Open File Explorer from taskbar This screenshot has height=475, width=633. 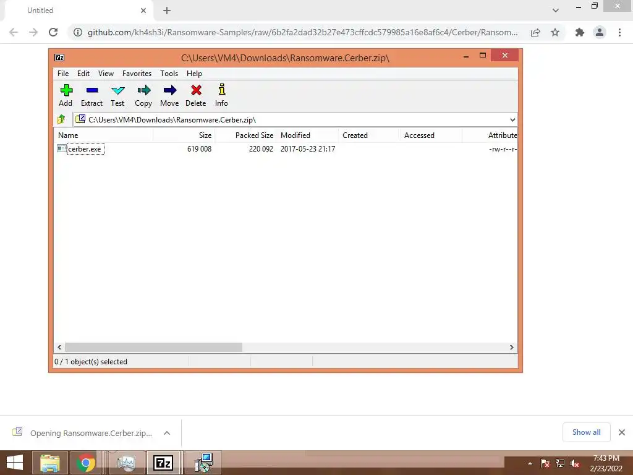tap(49, 463)
